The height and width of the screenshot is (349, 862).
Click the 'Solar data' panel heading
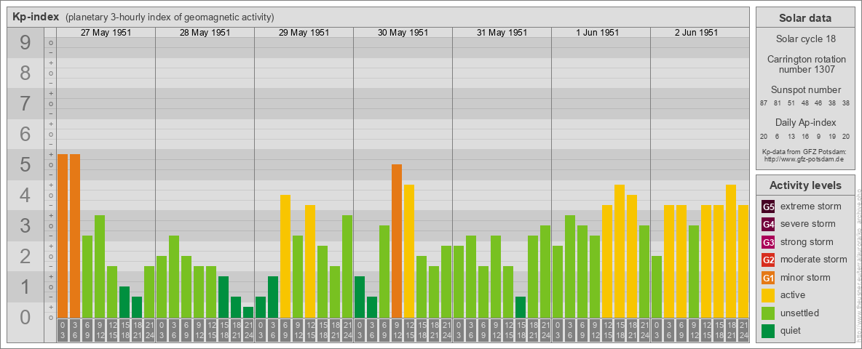805,18
